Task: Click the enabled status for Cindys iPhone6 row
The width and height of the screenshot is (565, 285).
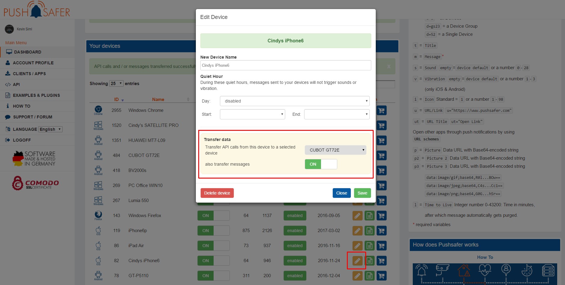Action: tap(295, 261)
